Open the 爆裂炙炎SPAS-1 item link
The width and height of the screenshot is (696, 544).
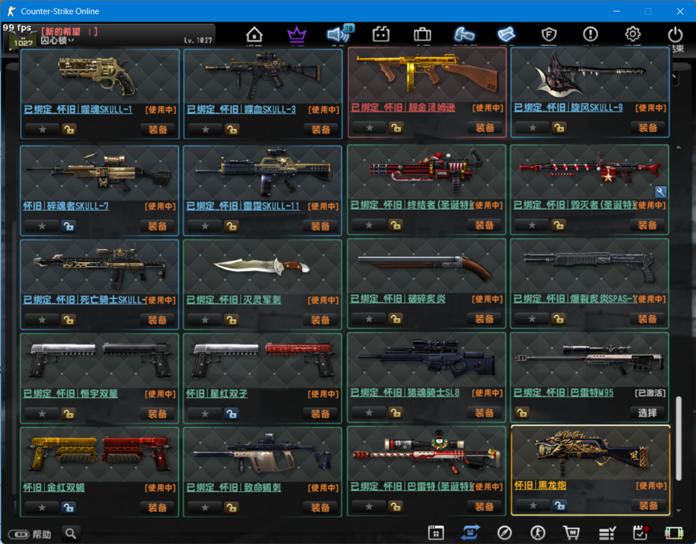pyautogui.click(x=574, y=299)
